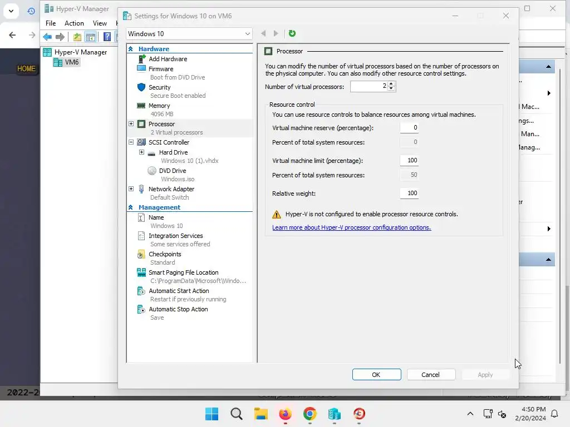Screen dimensions: 570x427
Task: Open File Explorer from taskbar
Action: pos(261,414)
